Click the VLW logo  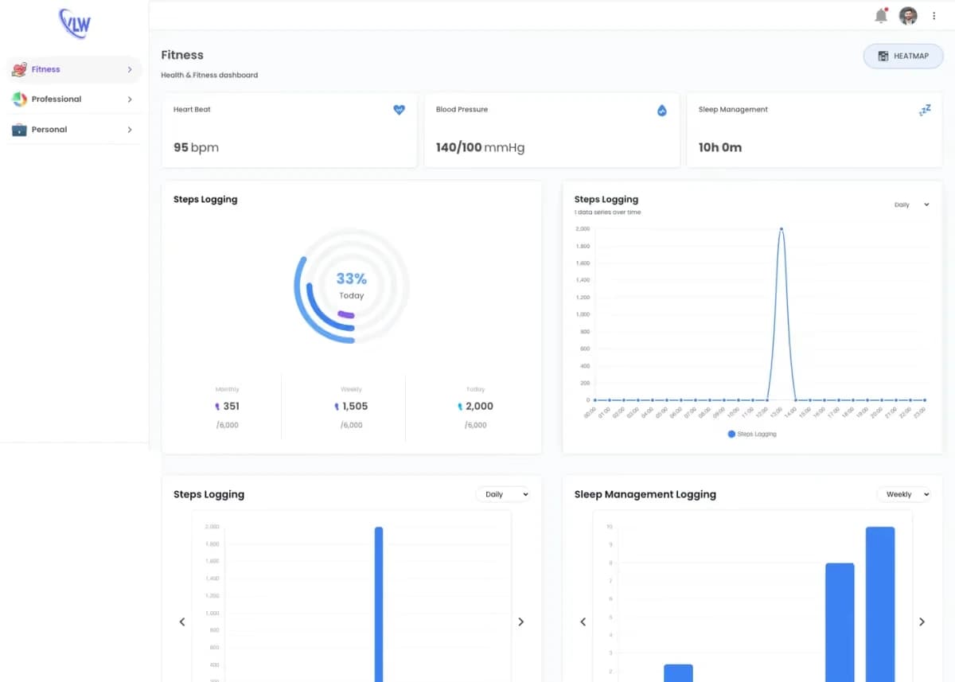pos(75,23)
